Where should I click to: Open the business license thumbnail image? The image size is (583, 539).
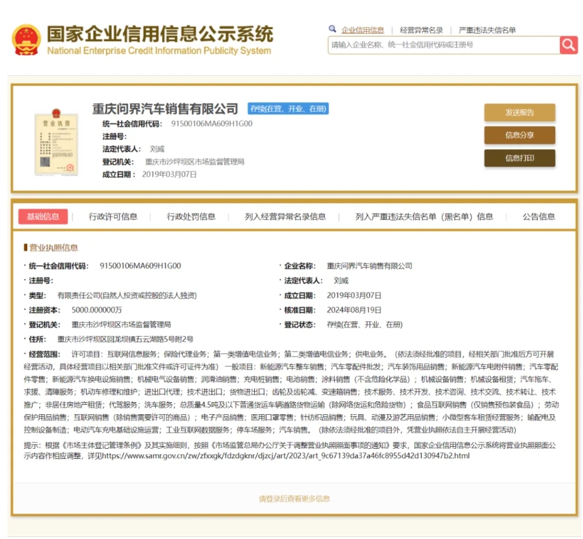point(56,142)
